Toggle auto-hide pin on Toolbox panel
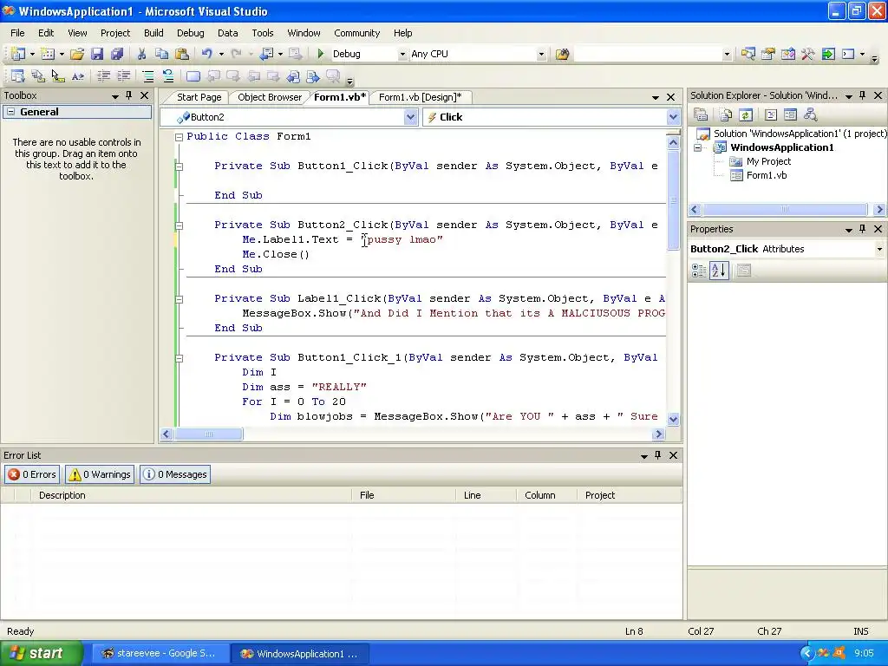The height and width of the screenshot is (666, 888). click(x=129, y=95)
